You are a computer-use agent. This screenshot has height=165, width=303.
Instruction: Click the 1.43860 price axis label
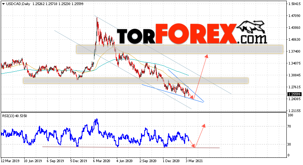294,28
